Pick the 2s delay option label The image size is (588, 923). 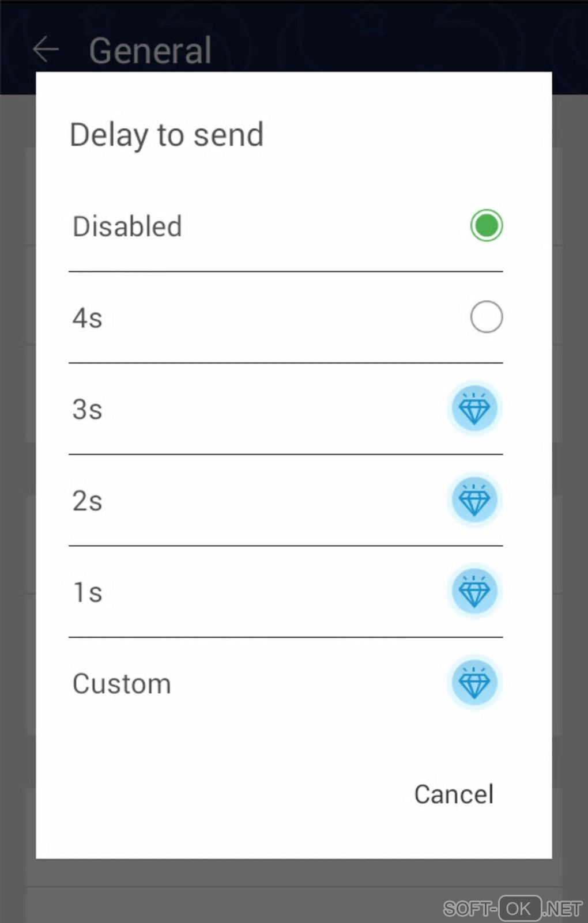tap(88, 501)
